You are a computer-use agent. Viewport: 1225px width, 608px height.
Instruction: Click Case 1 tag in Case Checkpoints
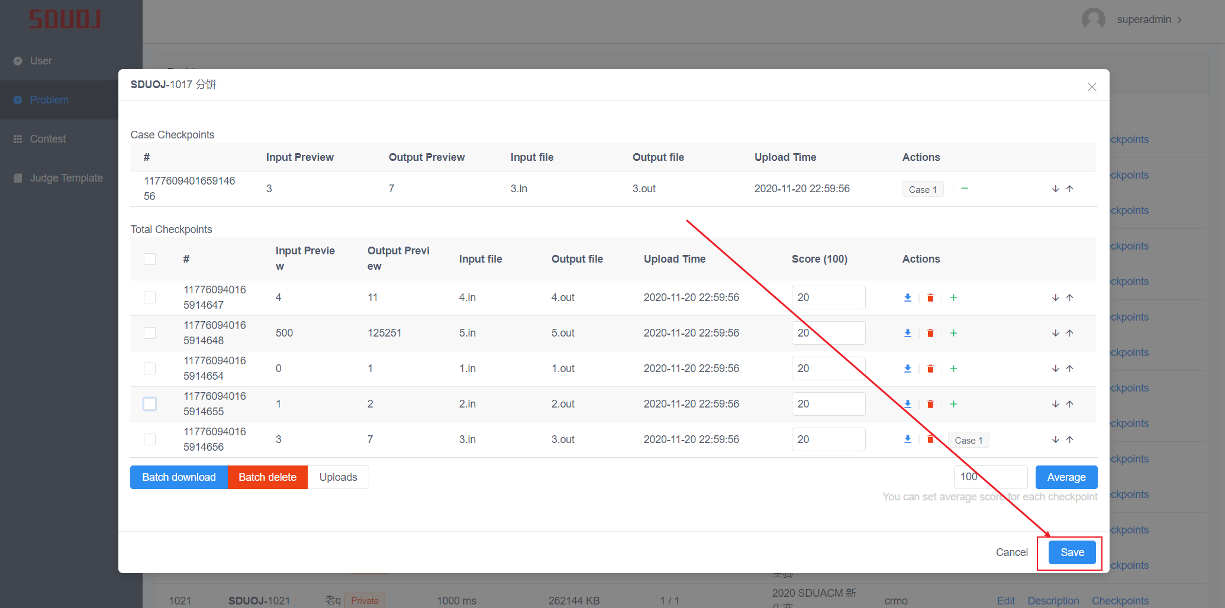923,189
